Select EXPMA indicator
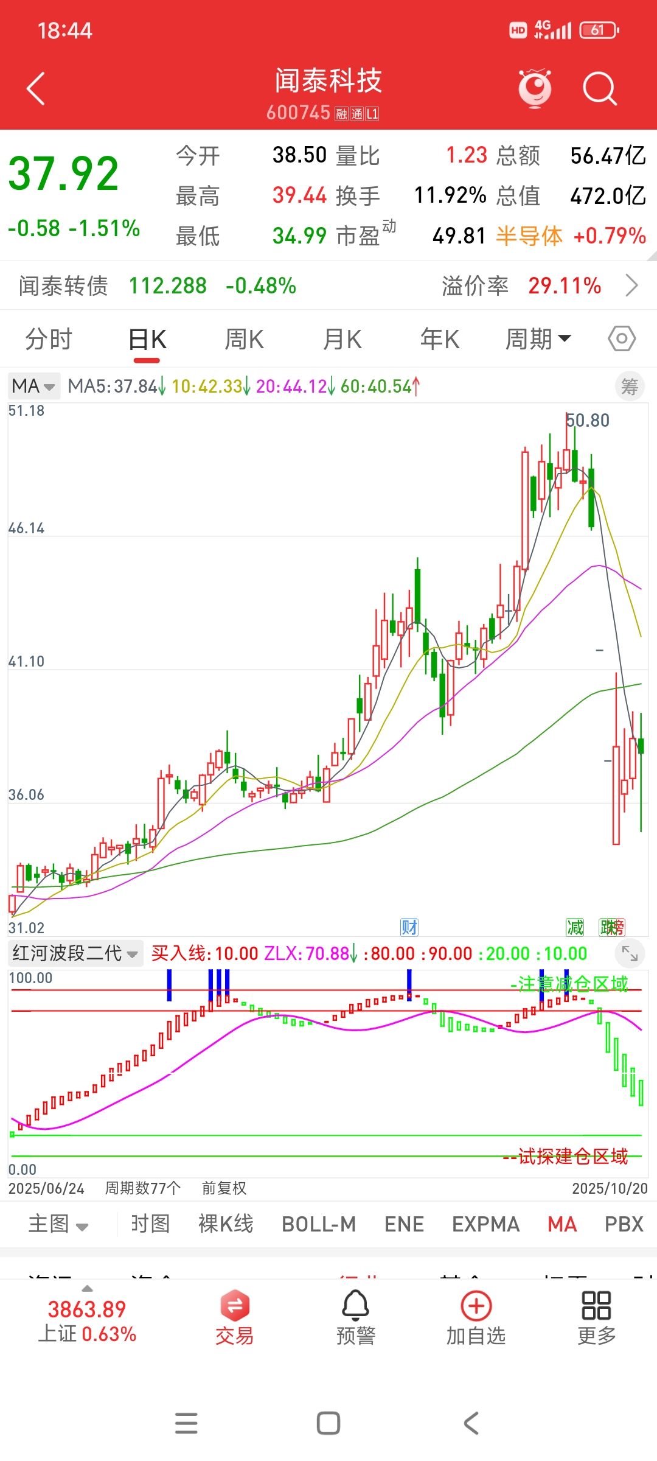Image resolution: width=657 pixels, height=1461 pixels. click(x=485, y=1224)
